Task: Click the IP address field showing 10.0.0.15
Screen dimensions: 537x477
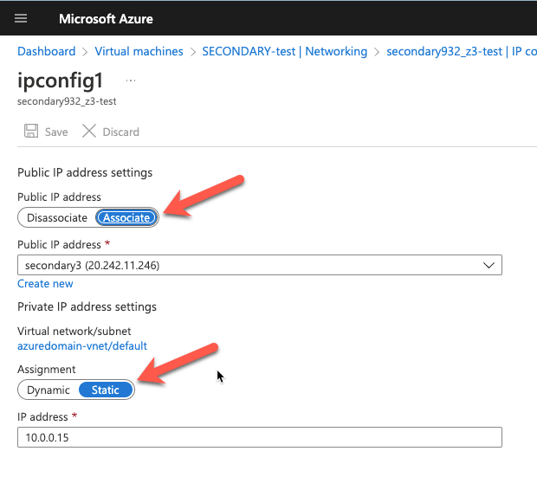Action: coord(260,437)
